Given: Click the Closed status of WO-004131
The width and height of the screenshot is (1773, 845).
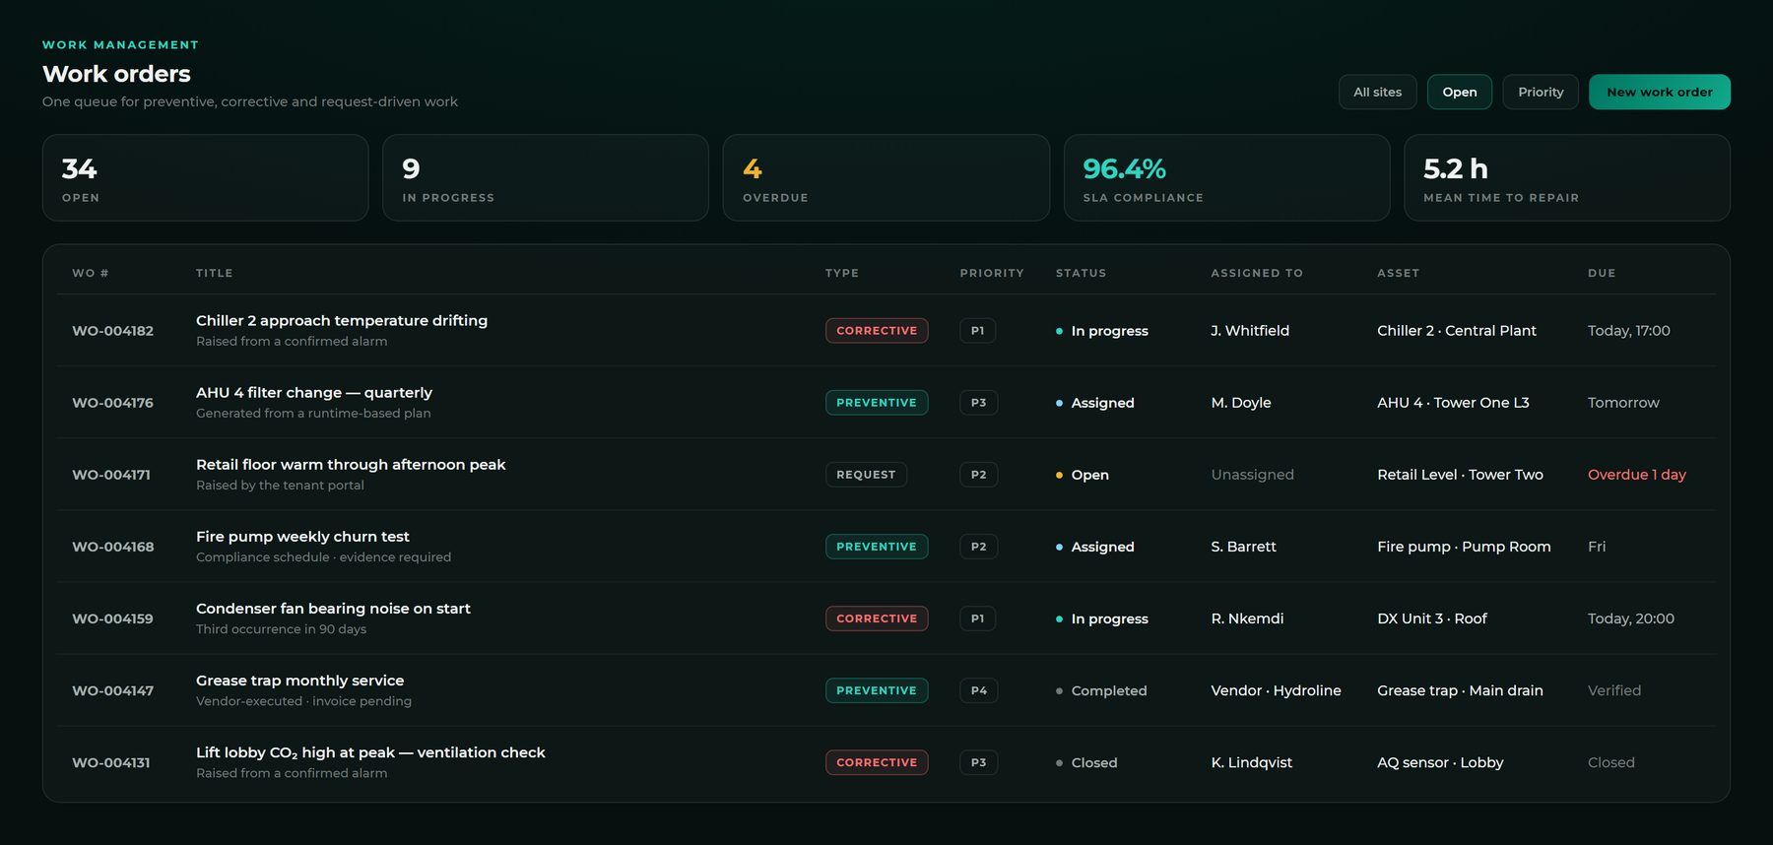Looking at the screenshot, I should click(1086, 762).
